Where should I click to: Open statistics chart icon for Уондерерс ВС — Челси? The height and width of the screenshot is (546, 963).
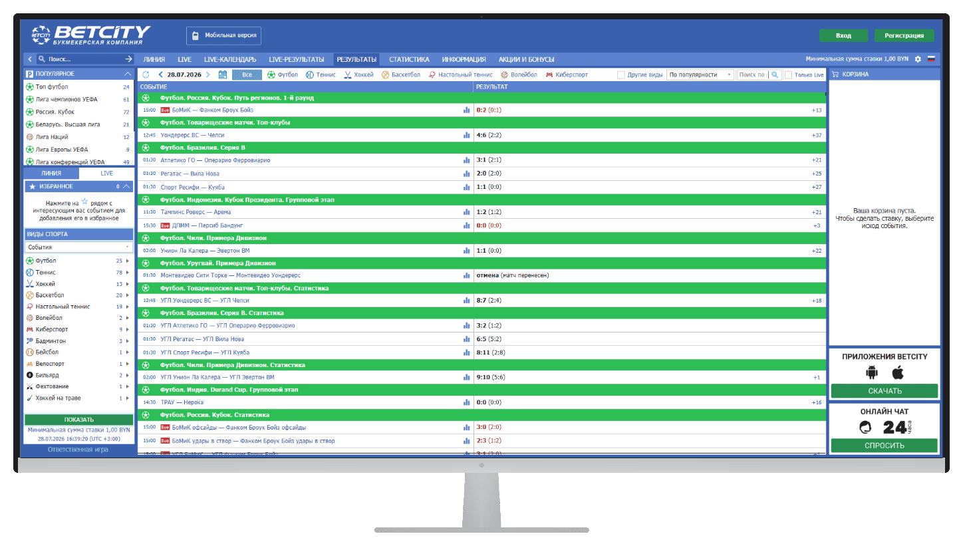(466, 135)
